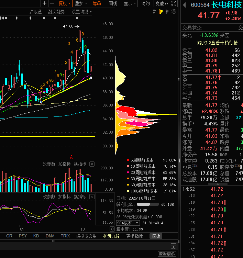
Task: Click 换指标 in the volume indicator panel
Action: [x=80, y=164]
